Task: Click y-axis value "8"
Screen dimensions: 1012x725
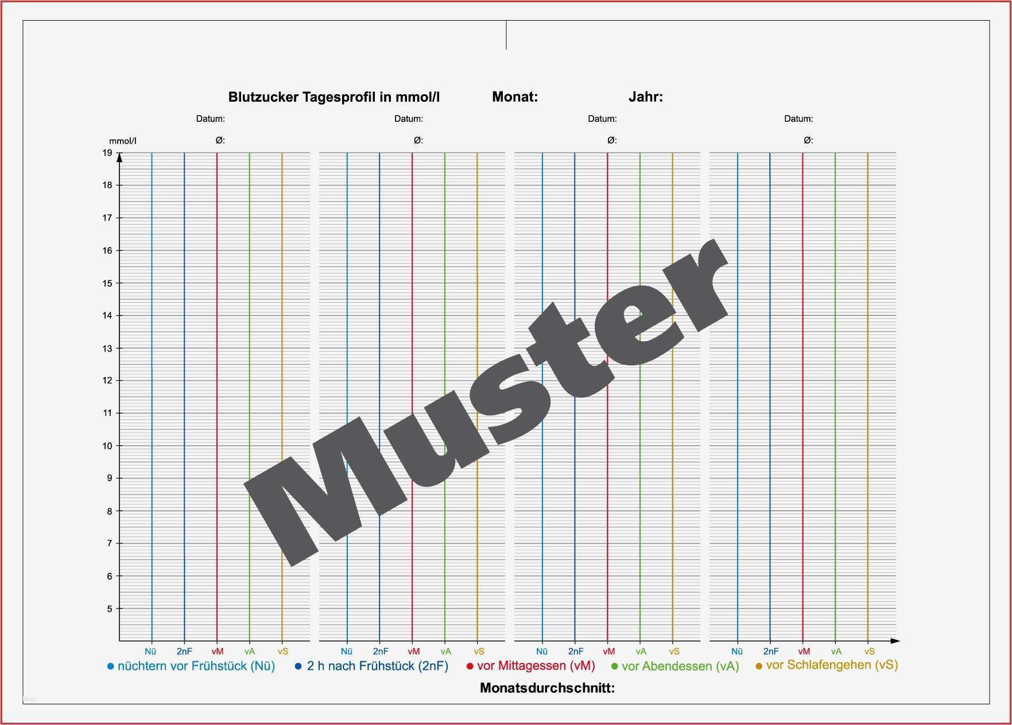Action: coord(110,511)
